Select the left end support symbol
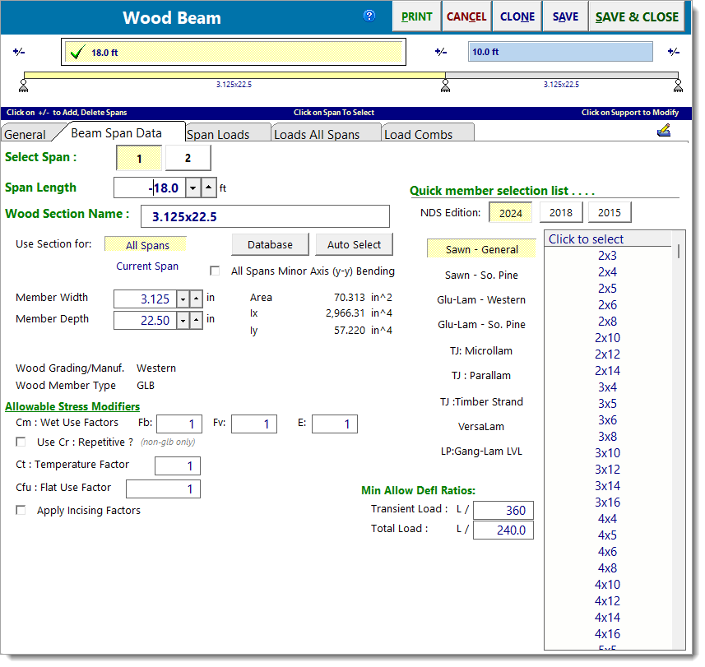 (23, 86)
